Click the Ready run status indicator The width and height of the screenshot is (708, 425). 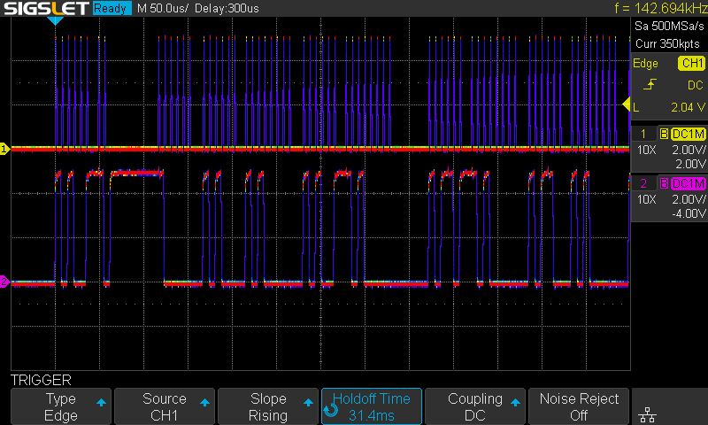click(112, 8)
